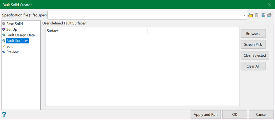Click the new specification file icon
Image resolution: width=275 pixels, height=120 pixels.
pyautogui.click(x=257, y=15)
